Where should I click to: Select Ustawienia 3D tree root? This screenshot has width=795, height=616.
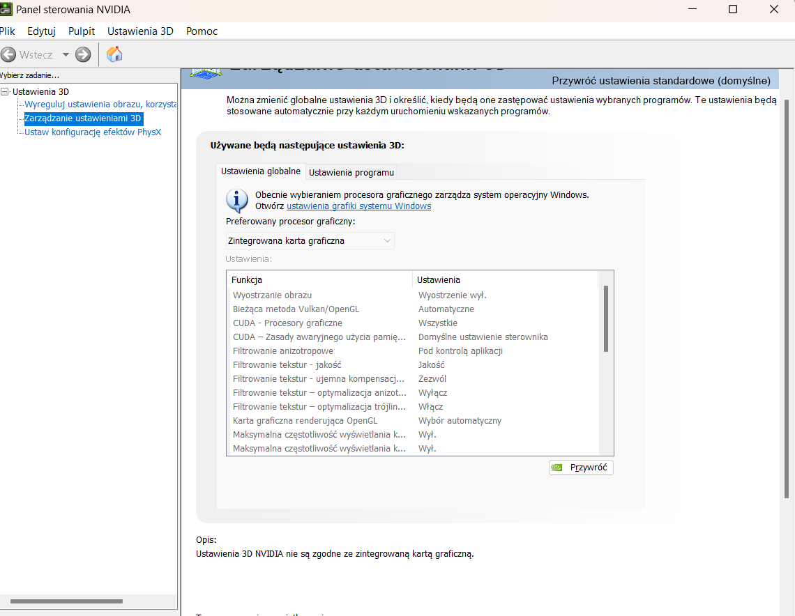40,92
